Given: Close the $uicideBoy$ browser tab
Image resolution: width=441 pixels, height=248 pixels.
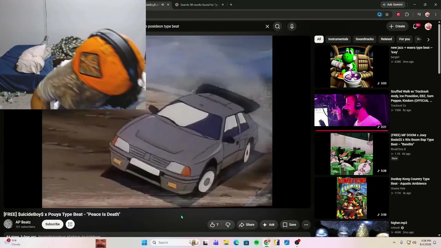Looking at the screenshot, I should (168, 5).
